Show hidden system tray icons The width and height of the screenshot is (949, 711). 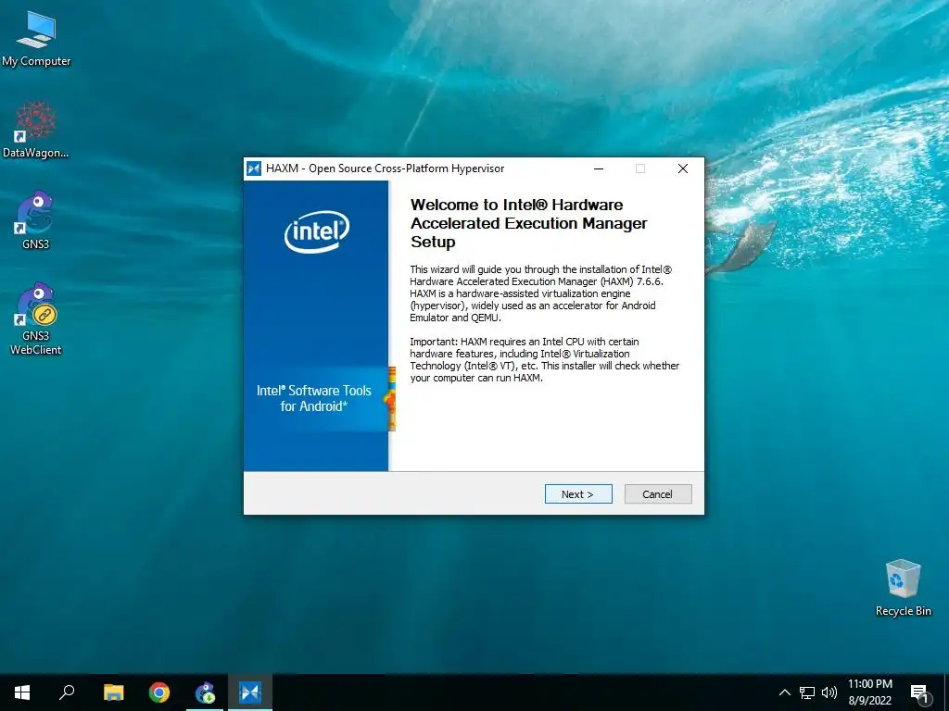784,692
